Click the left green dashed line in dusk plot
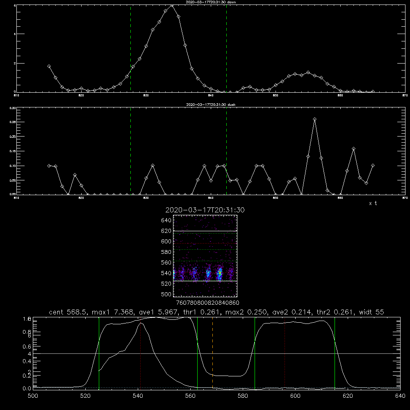Viewport: 410px width, 410px height. tap(130, 151)
